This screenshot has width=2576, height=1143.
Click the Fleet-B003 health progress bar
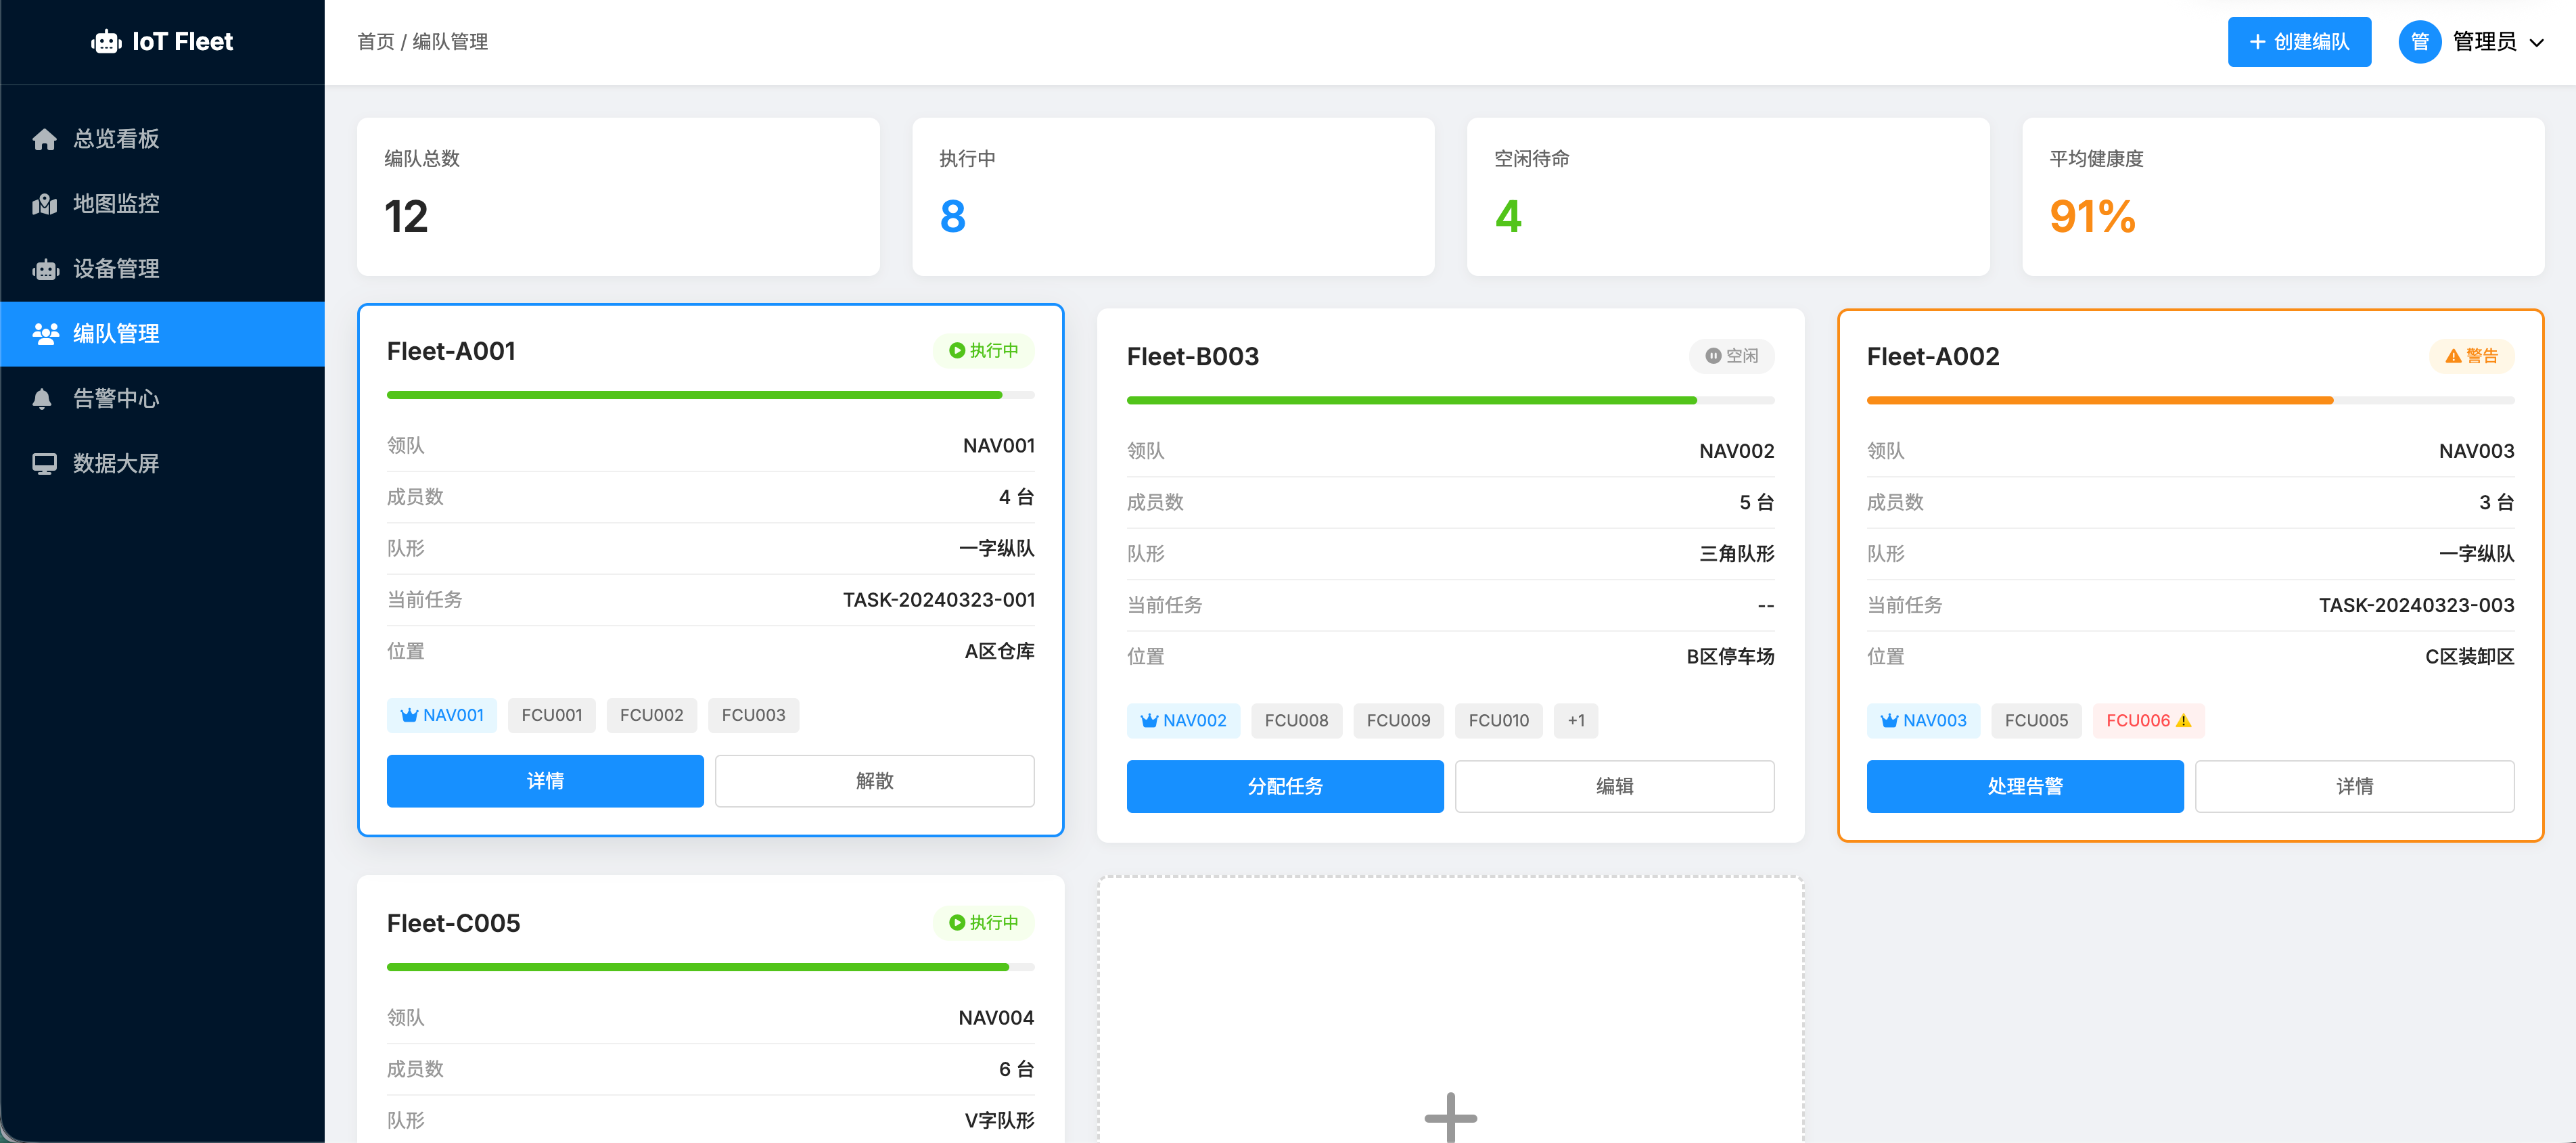click(1451, 400)
